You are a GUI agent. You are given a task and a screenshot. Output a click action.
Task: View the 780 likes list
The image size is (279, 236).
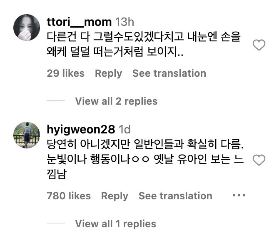coord(69,196)
